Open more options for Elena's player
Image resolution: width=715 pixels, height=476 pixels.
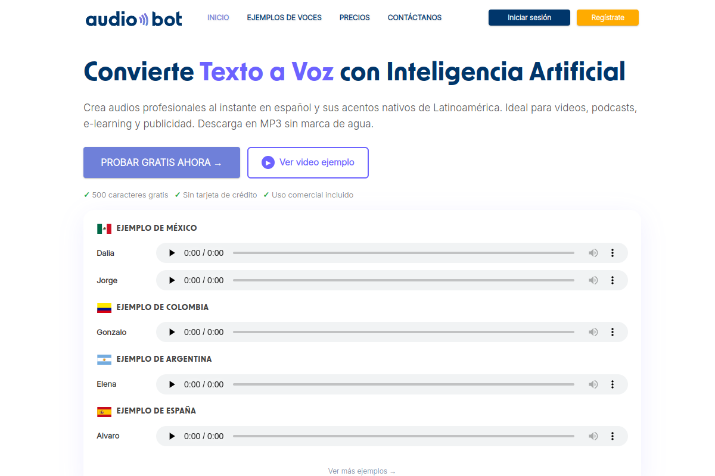point(612,384)
